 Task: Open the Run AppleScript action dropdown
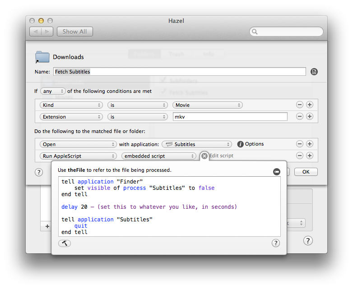pos(78,156)
